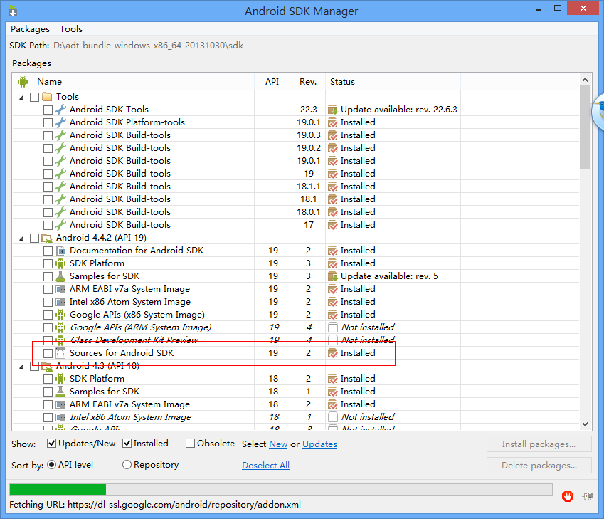Image resolution: width=604 pixels, height=519 pixels.
Task: Collapse the Android 4.3 (API 18) group
Action: coord(21,367)
